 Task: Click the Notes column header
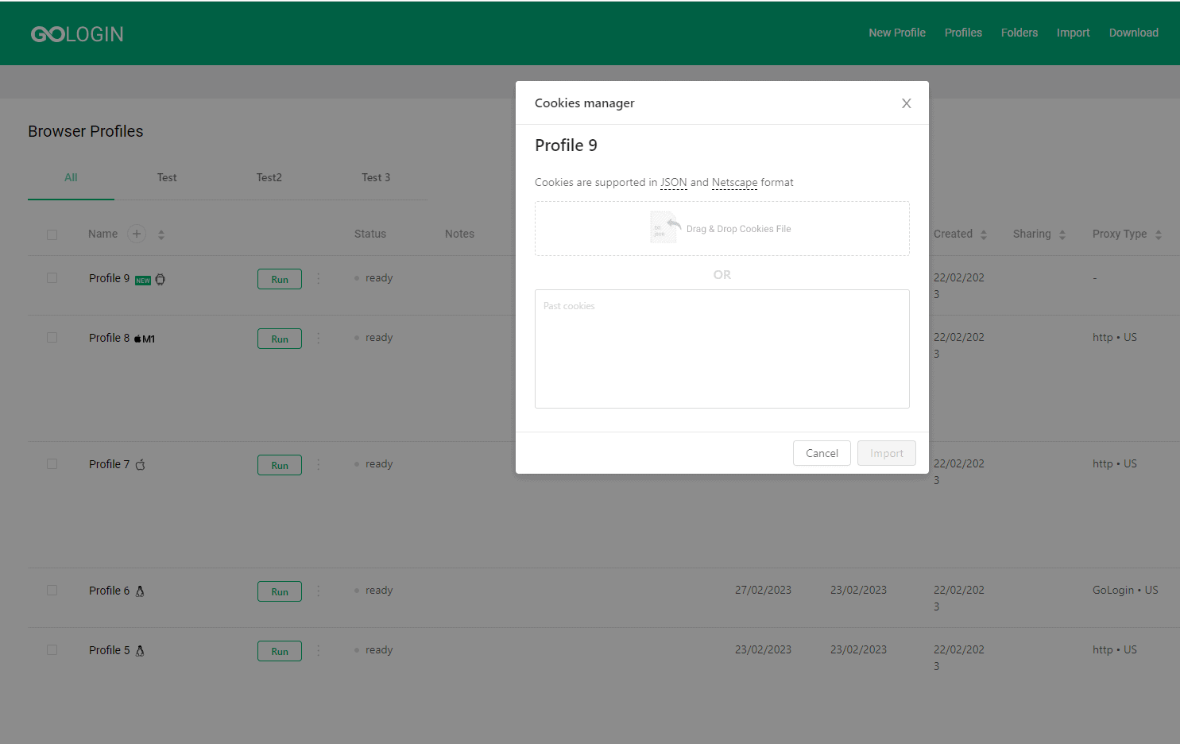coord(459,234)
